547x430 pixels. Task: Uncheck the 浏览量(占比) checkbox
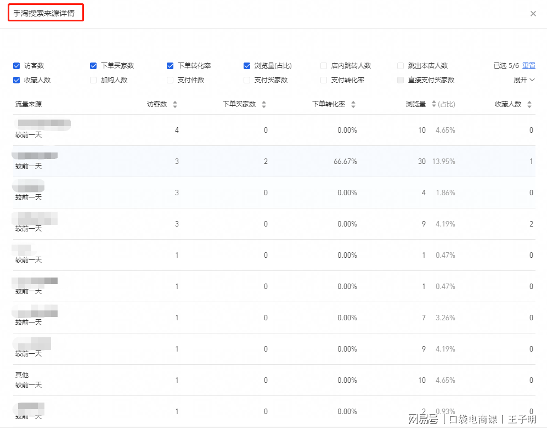tap(247, 66)
